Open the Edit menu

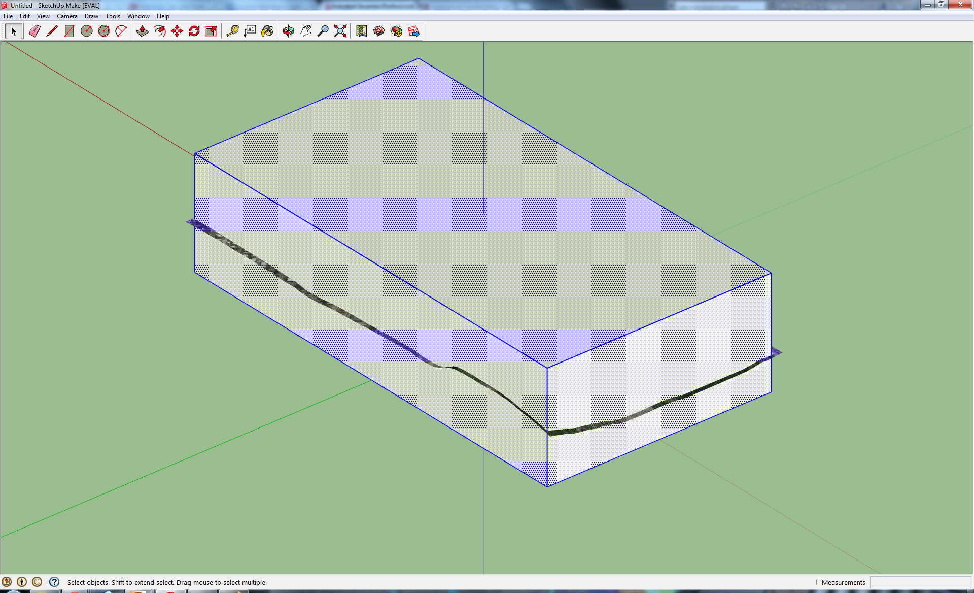tap(25, 16)
